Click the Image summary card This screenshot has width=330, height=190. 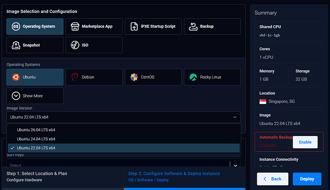(289, 120)
